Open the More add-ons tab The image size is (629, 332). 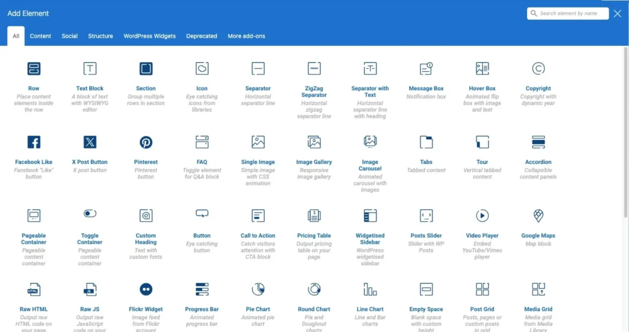tap(246, 36)
